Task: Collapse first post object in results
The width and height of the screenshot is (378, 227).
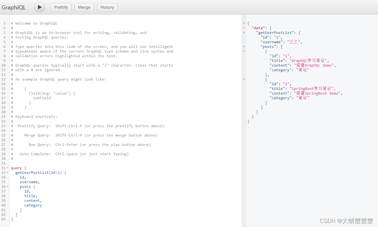Action: (x=244, y=51)
